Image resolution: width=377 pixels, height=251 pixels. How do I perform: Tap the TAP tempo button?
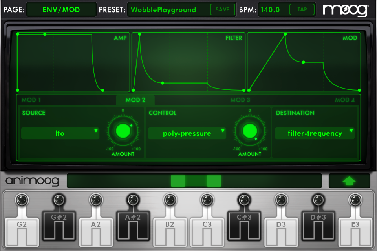point(302,9)
